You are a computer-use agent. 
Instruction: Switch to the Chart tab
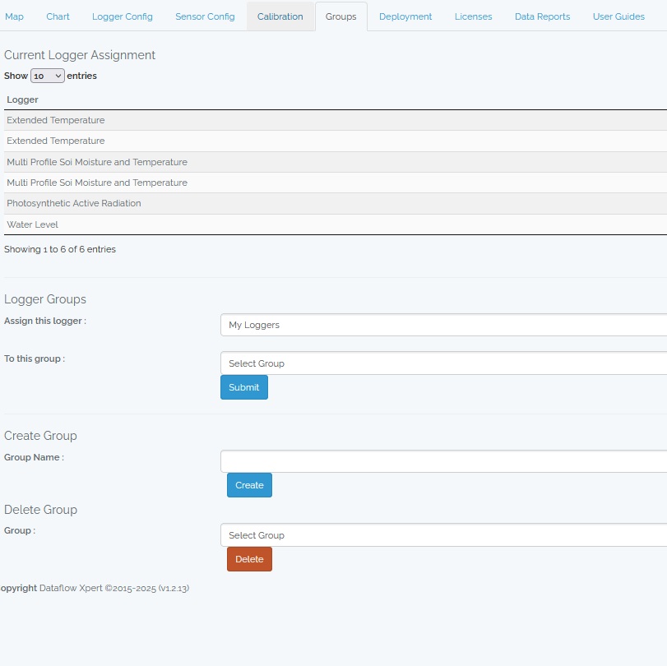point(58,16)
